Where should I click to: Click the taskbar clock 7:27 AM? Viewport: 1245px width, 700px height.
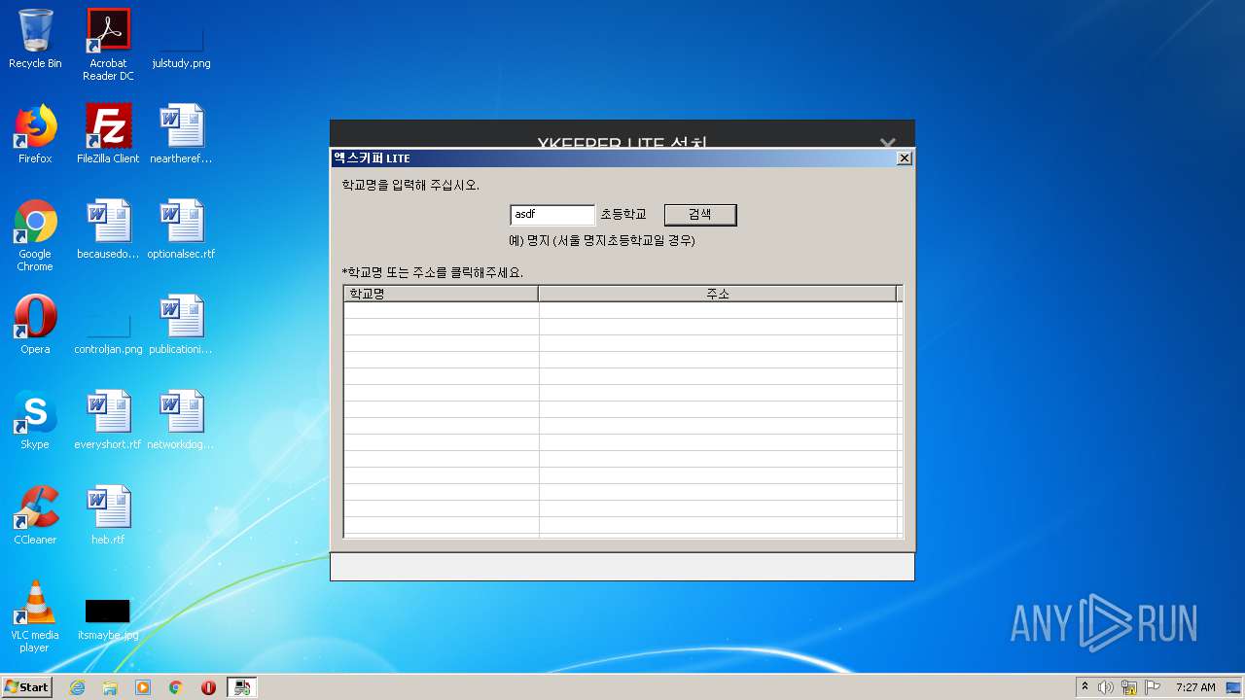point(1195,687)
